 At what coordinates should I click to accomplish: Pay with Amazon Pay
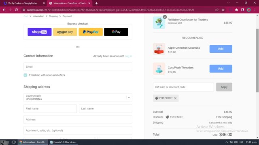coord(65,32)
